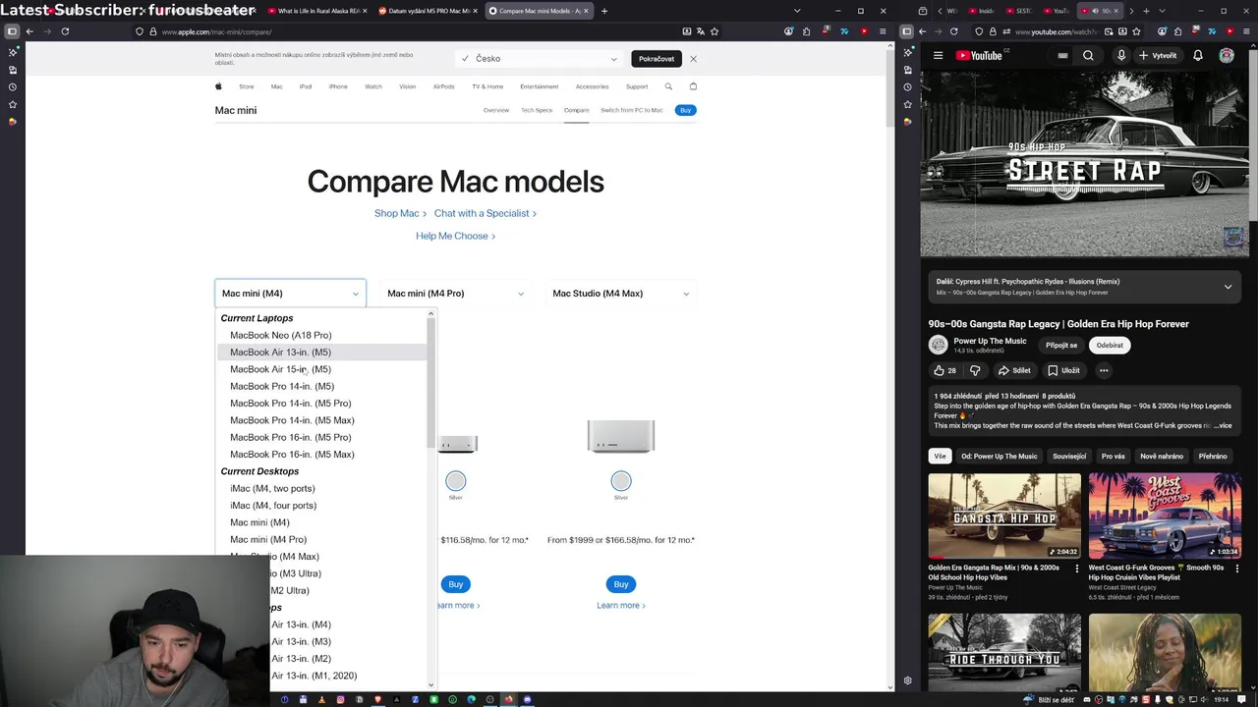
Task: Open the YouTube account avatar menu
Action: (x=1227, y=56)
